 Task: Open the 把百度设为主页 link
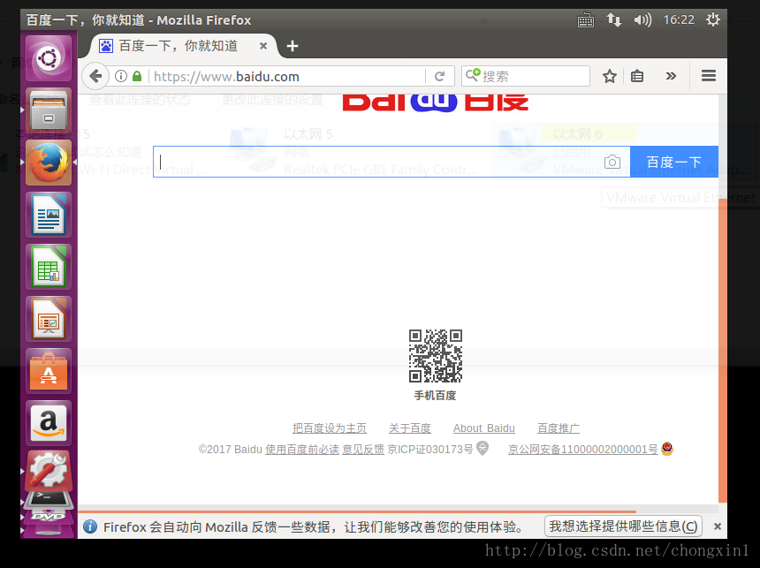[x=330, y=428]
